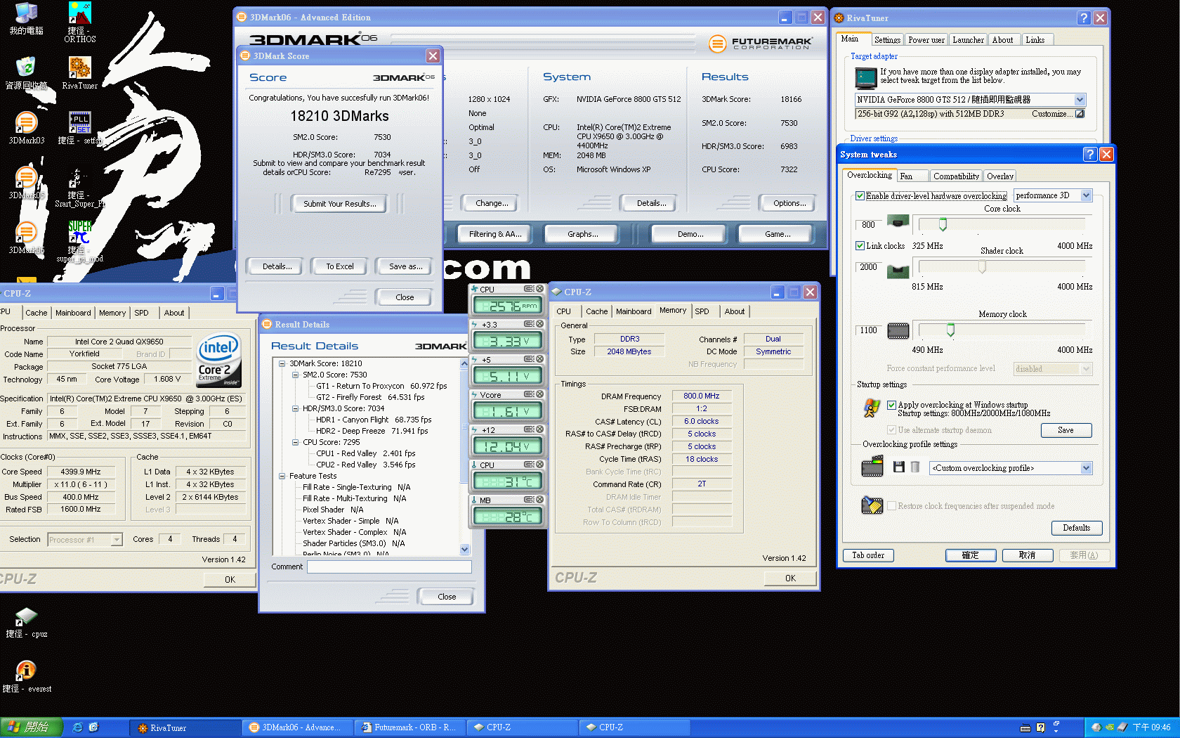
Task: Click the Memory clock slider handle
Action: [950, 330]
